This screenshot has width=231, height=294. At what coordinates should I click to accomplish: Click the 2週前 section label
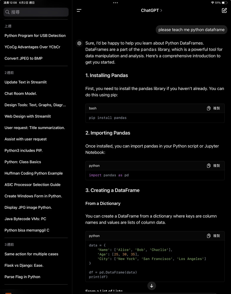click(x=9, y=73)
